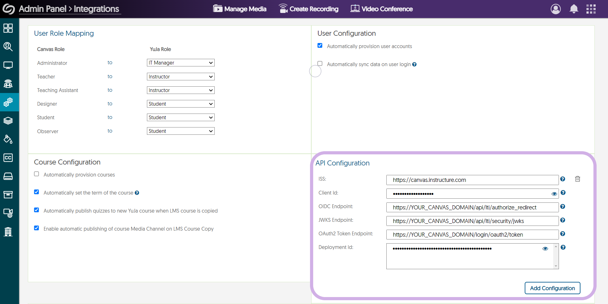The height and width of the screenshot is (304, 608).
Task: Open Teaching Assistant role dropdown
Action: point(181,90)
